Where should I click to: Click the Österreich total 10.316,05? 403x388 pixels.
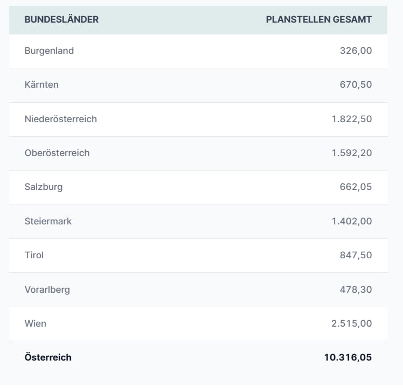click(x=348, y=357)
